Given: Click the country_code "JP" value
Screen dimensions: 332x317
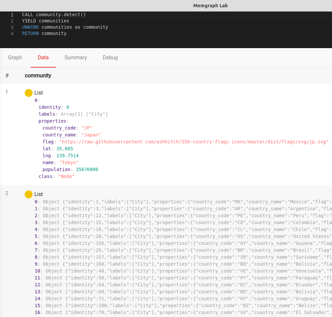Looking at the screenshot, I should click(x=87, y=128).
